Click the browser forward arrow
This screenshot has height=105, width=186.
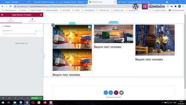[6, 6]
